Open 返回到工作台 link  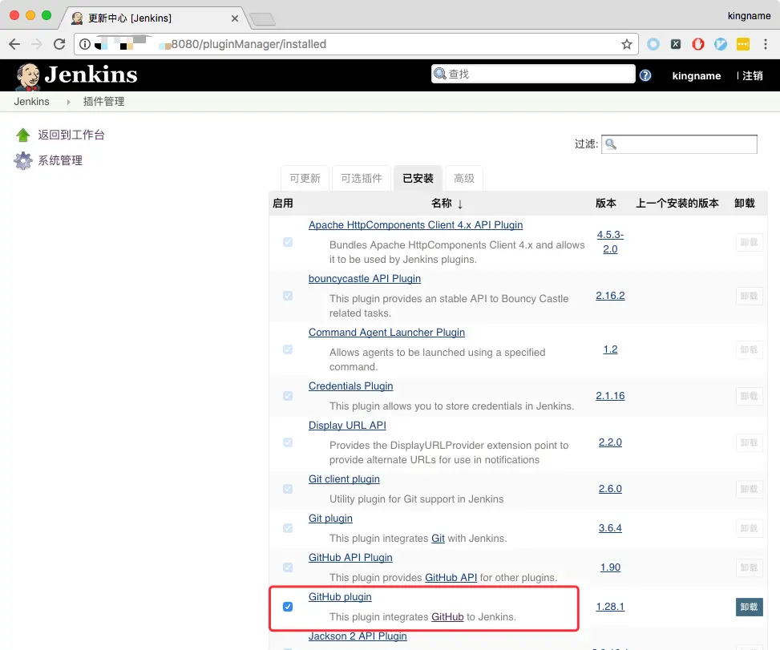point(71,135)
